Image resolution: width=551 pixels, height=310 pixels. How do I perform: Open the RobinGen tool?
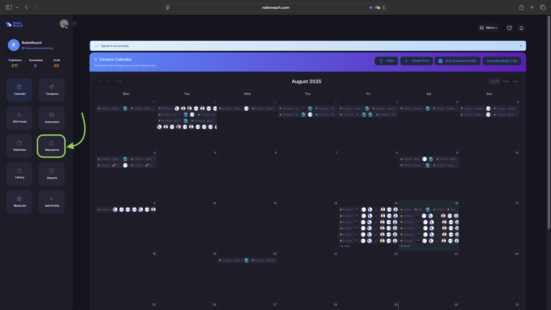(19, 146)
